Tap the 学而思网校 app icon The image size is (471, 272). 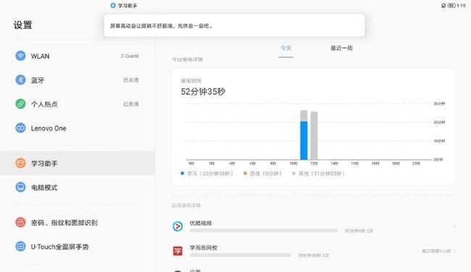click(178, 251)
